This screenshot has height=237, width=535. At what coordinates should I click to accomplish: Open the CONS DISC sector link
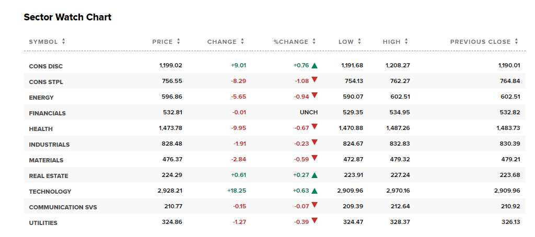[x=46, y=66]
